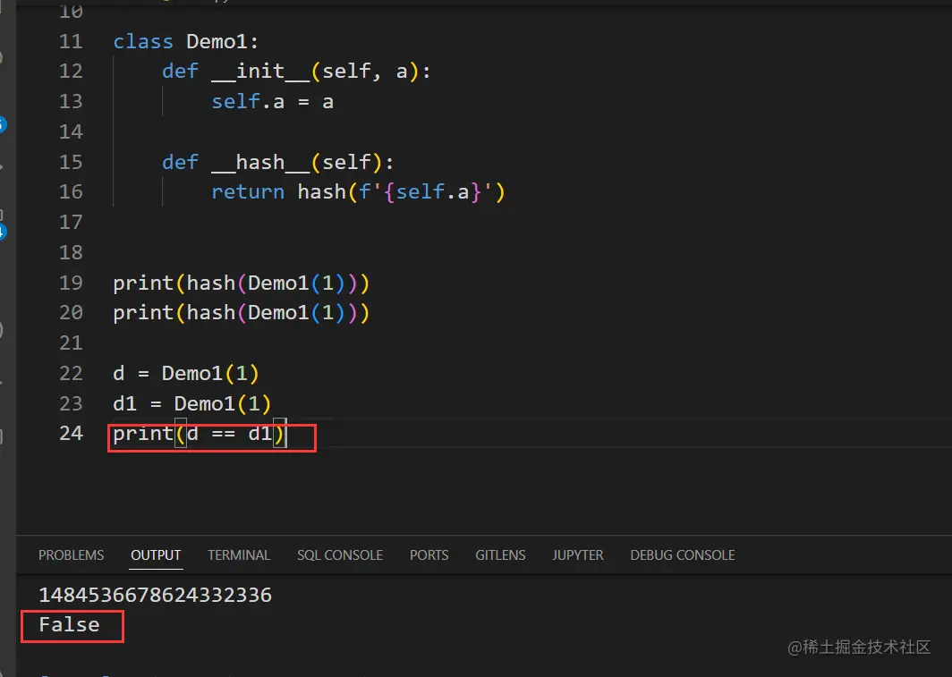Click line number 24 in the gutter
Image resolution: width=952 pixels, height=677 pixels.
(71, 433)
